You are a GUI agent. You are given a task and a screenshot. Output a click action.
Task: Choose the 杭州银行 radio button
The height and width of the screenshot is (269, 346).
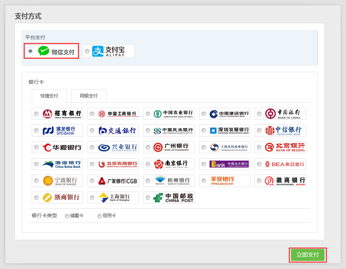click(148, 181)
